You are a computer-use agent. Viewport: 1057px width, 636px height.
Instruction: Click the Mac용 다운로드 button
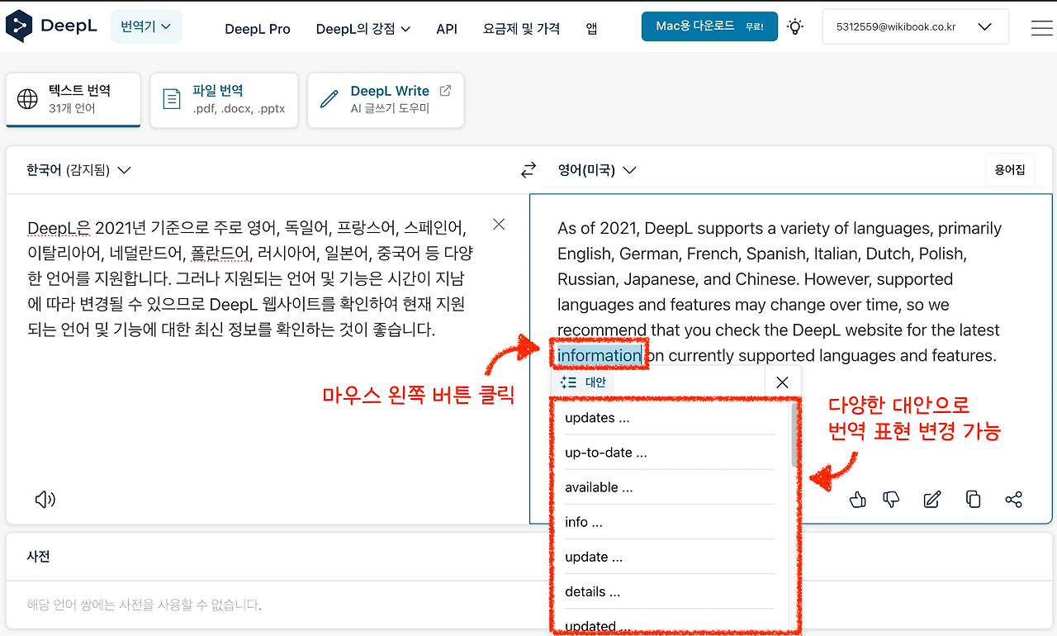pos(709,26)
